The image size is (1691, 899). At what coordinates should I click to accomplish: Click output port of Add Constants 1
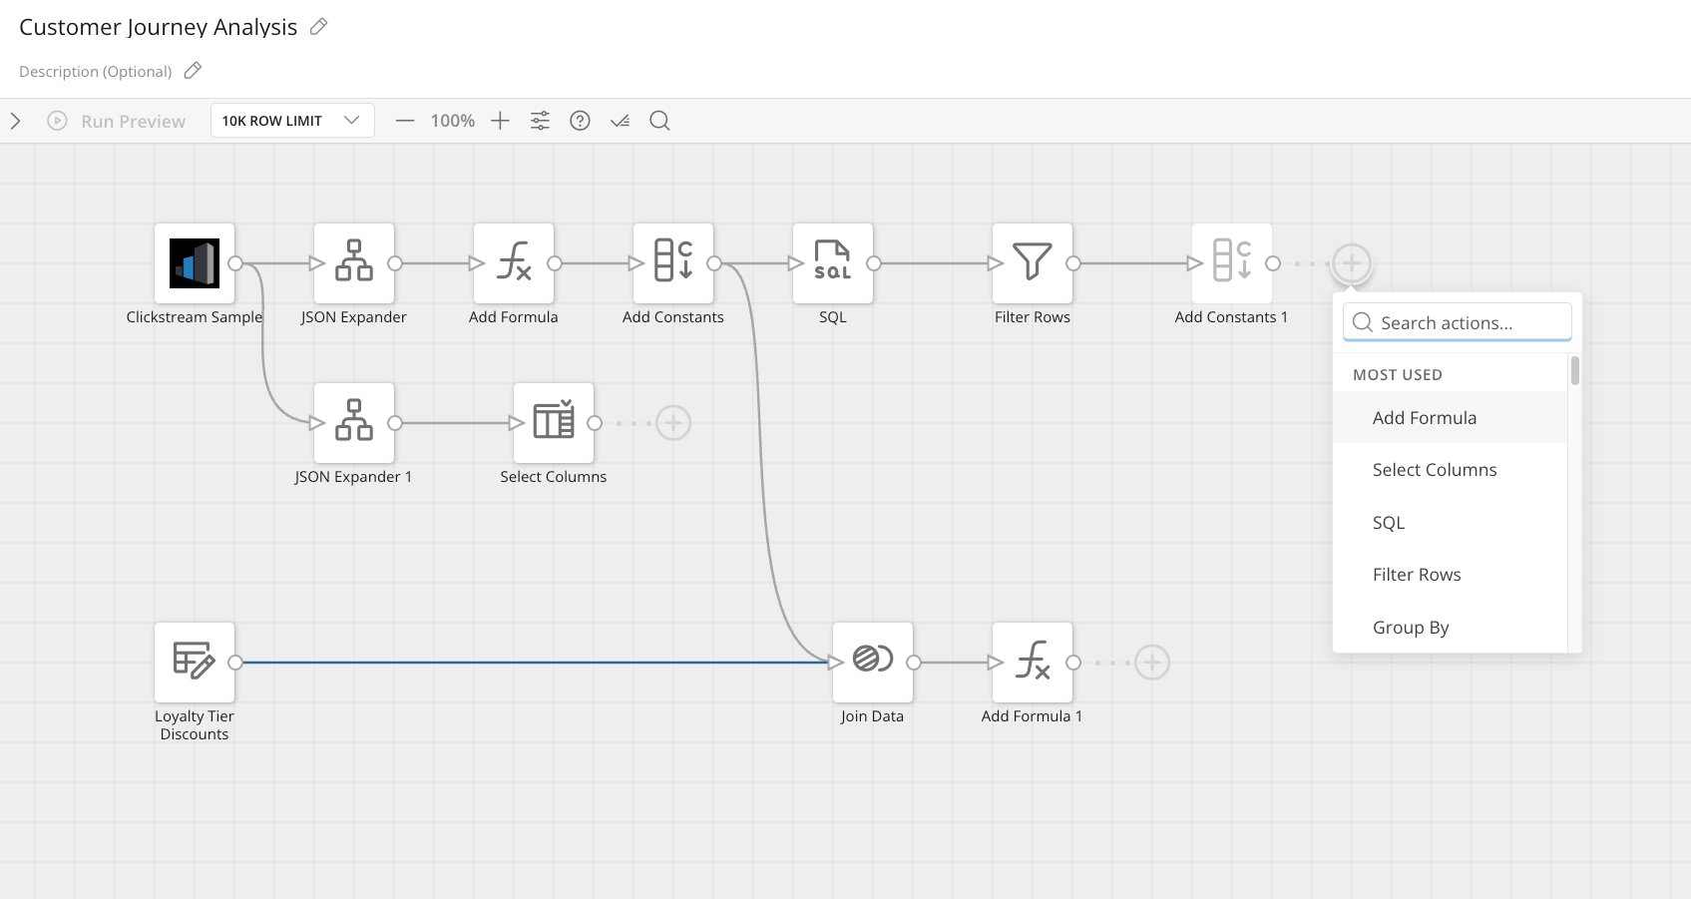[x=1273, y=263]
